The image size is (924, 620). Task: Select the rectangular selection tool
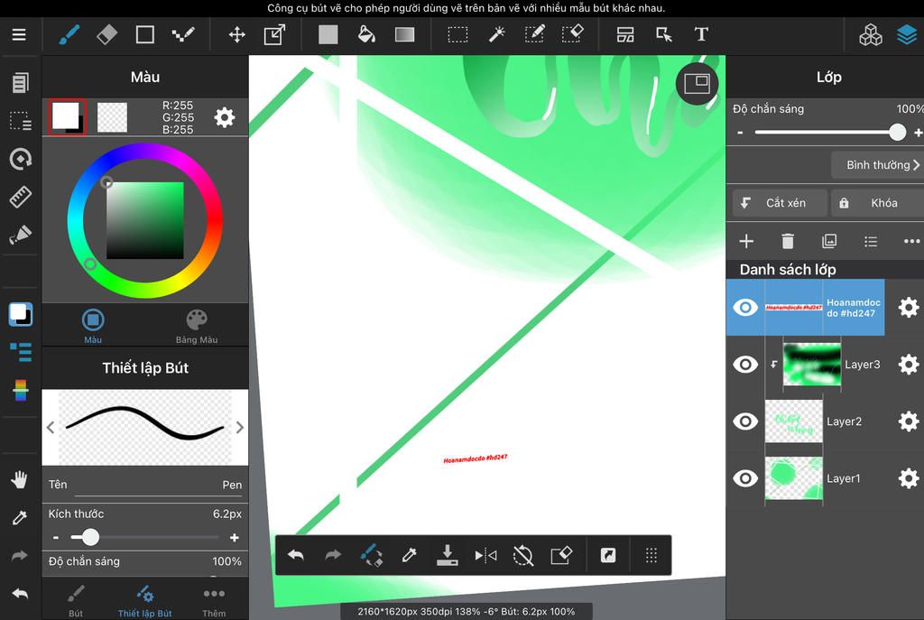457,34
